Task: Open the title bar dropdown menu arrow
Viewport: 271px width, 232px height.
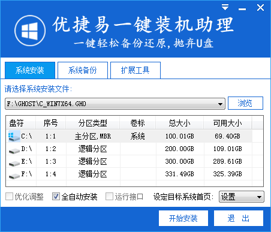Action: [225, 8]
